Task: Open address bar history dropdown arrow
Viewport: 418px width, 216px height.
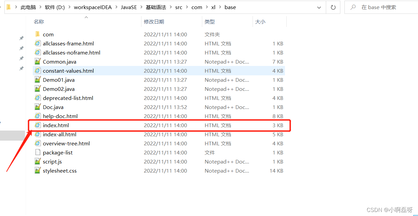Action: pos(319,7)
